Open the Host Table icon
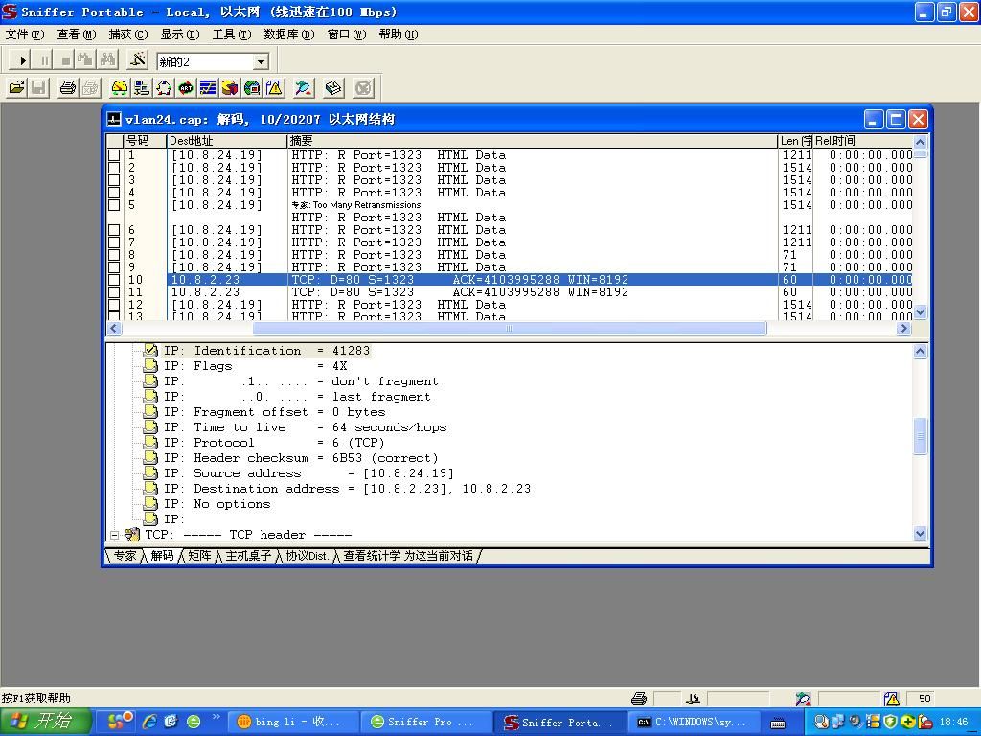This screenshot has height=736, width=981. point(142,88)
